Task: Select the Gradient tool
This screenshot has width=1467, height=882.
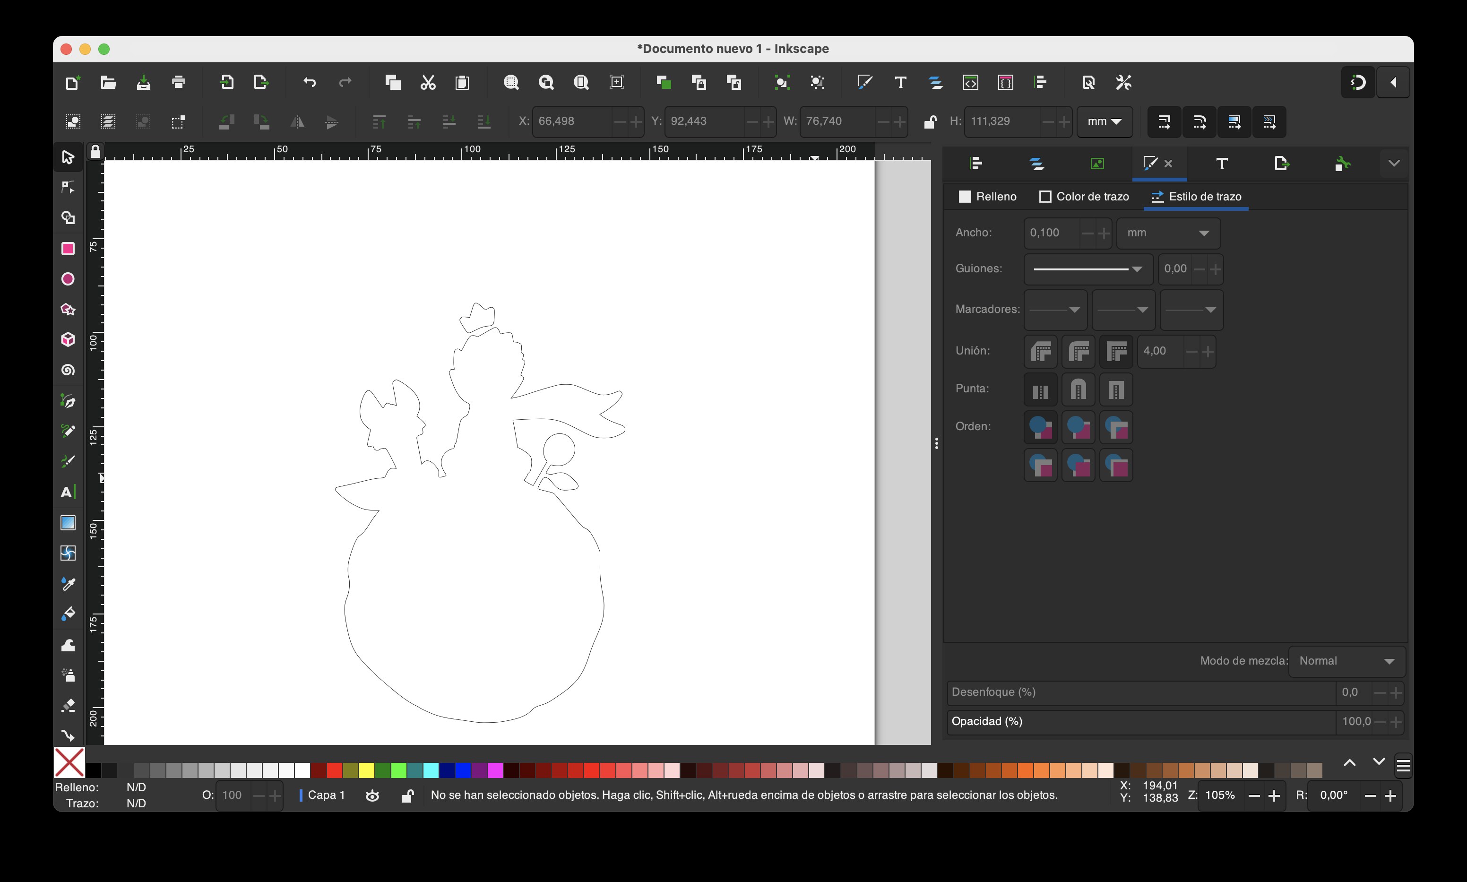Action: tap(69, 522)
